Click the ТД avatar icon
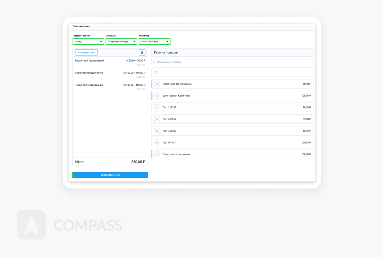 click(x=157, y=154)
